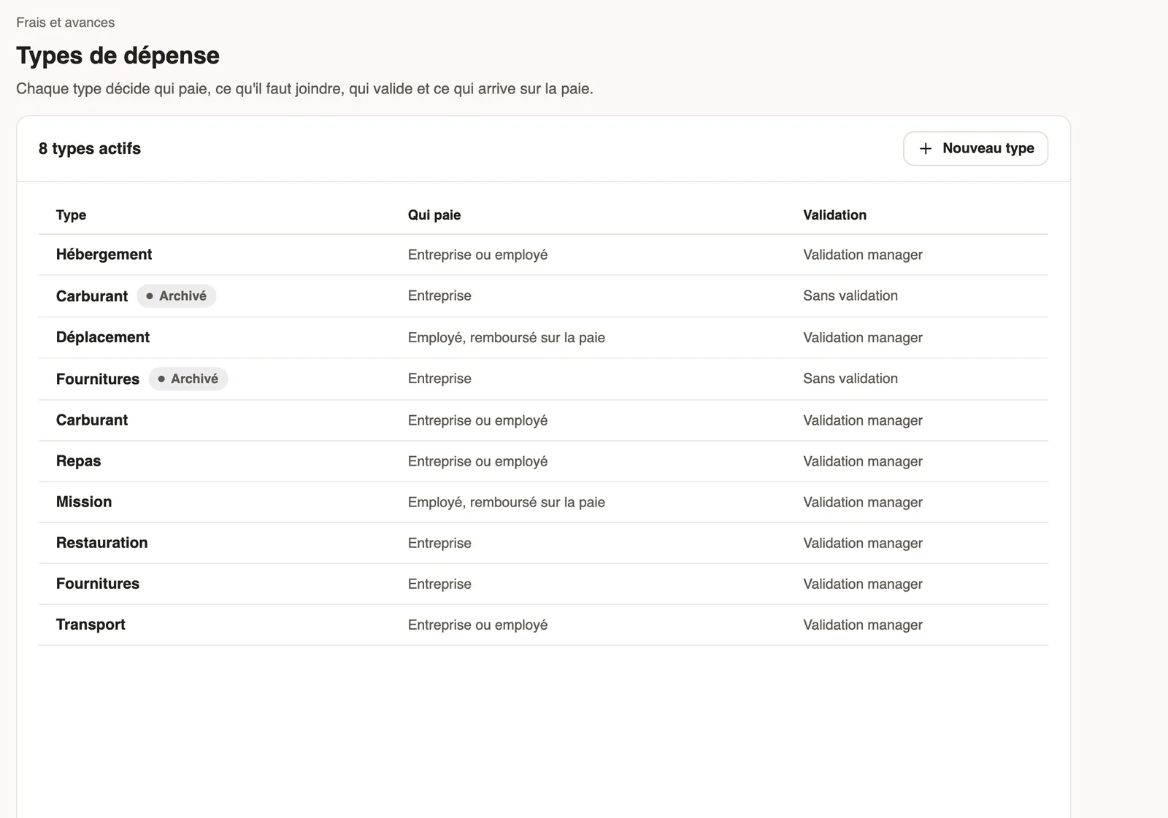Click the Nouveau type button
Viewport: 1168px width, 818px height.
975,148
